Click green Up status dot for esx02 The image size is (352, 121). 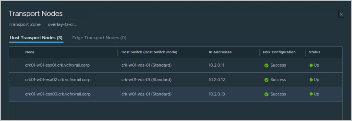pyautogui.click(x=311, y=80)
